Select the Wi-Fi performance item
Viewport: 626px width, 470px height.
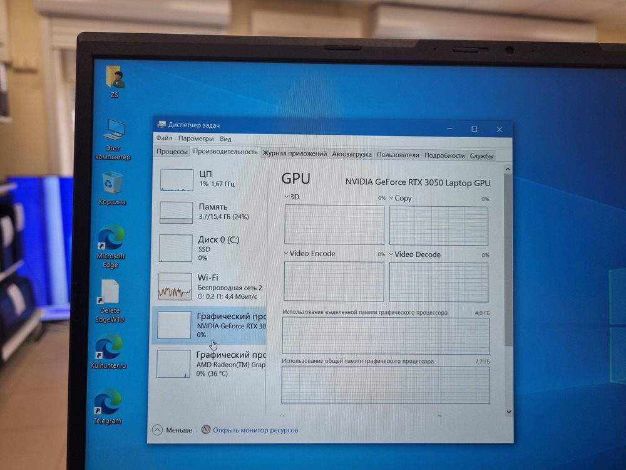pos(210,286)
